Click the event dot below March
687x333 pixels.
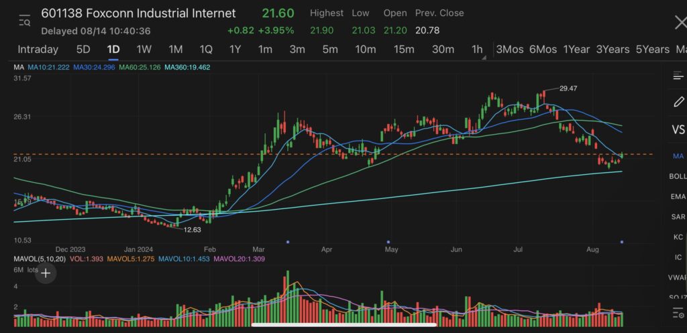pyautogui.click(x=288, y=242)
